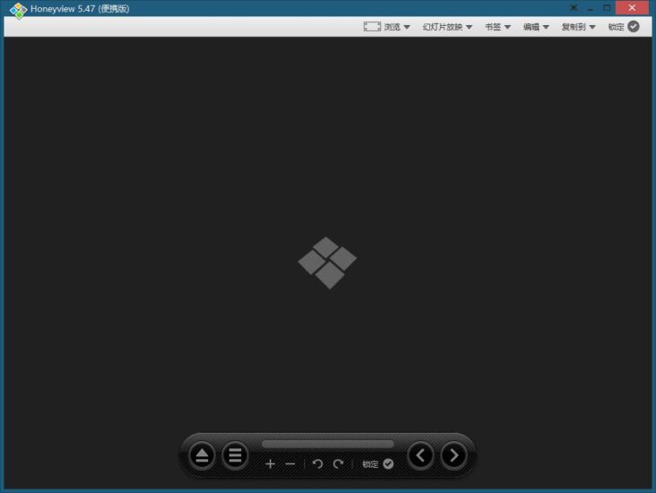Viewport: 656px width, 493px height.
Task: Toggle 锁定 checkmark in the top toolbar
Action: click(633, 27)
